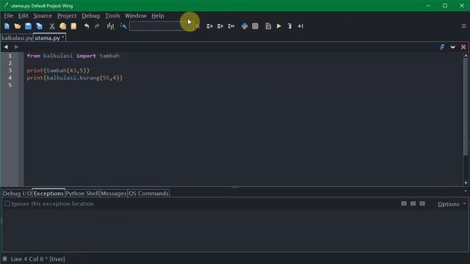Open the File menu
The image size is (470, 264).
point(8,15)
